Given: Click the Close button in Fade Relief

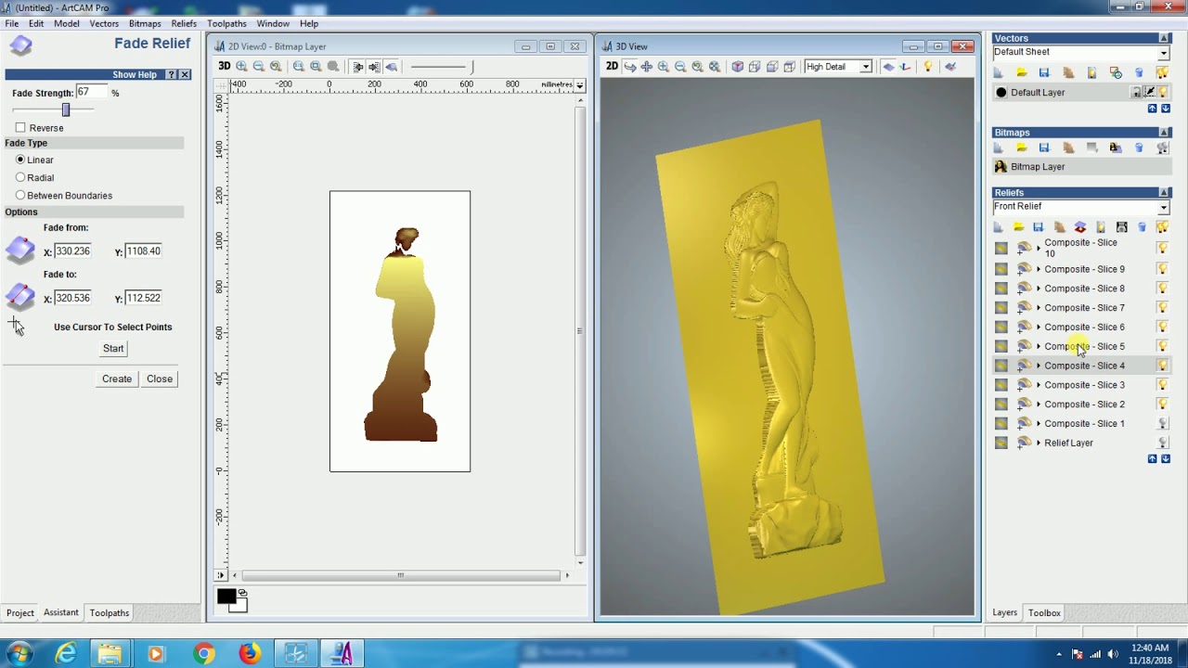Looking at the screenshot, I should click(x=160, y=379).
